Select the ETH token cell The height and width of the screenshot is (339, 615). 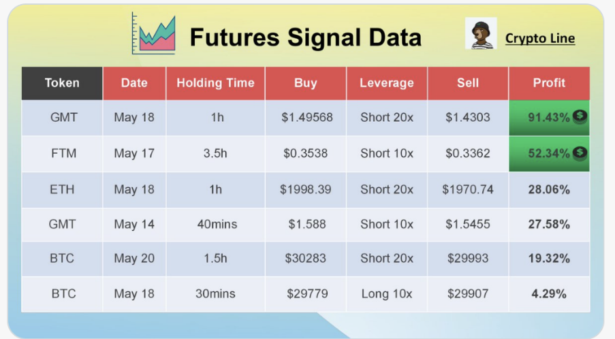tap(62, 189)
